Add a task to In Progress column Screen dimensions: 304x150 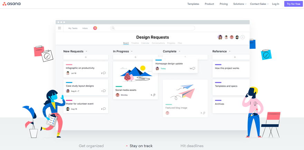tap(135, 57)
